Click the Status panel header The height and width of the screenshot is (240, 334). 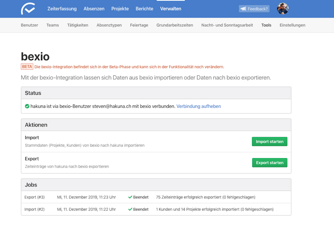point(156,93)
